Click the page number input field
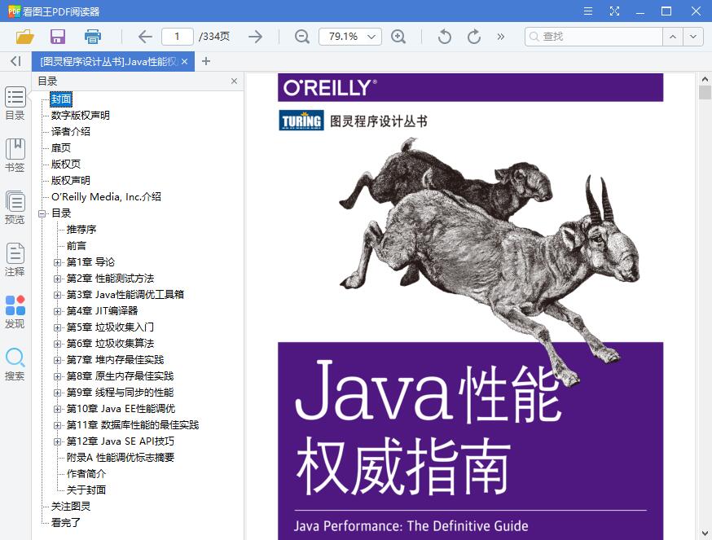Image resolution: width=712 pixels, height=540 pixels. (178, 37)
